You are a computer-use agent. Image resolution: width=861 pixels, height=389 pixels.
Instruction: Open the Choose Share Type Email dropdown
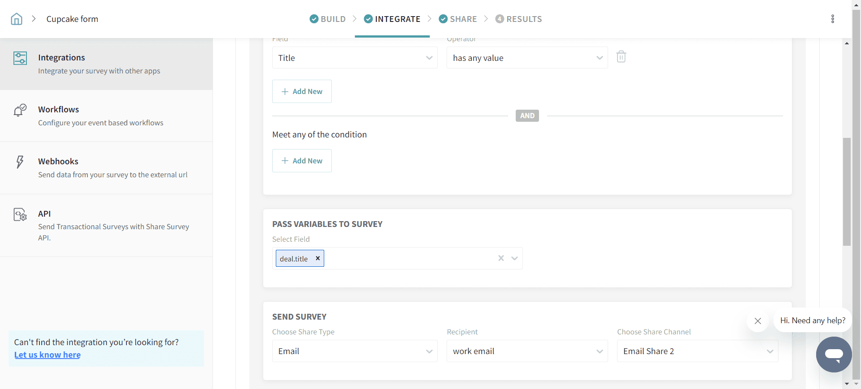[x=354, y=351]
